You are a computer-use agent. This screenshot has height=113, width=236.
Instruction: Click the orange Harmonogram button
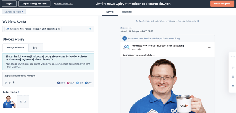click(x=222, y=4)
